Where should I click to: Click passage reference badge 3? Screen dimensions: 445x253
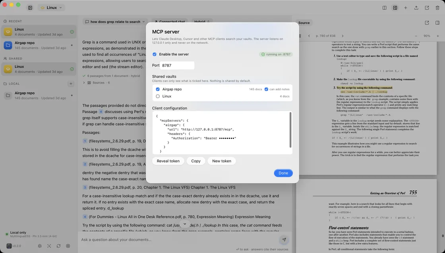pyautogui.click(x=85, y=187)
